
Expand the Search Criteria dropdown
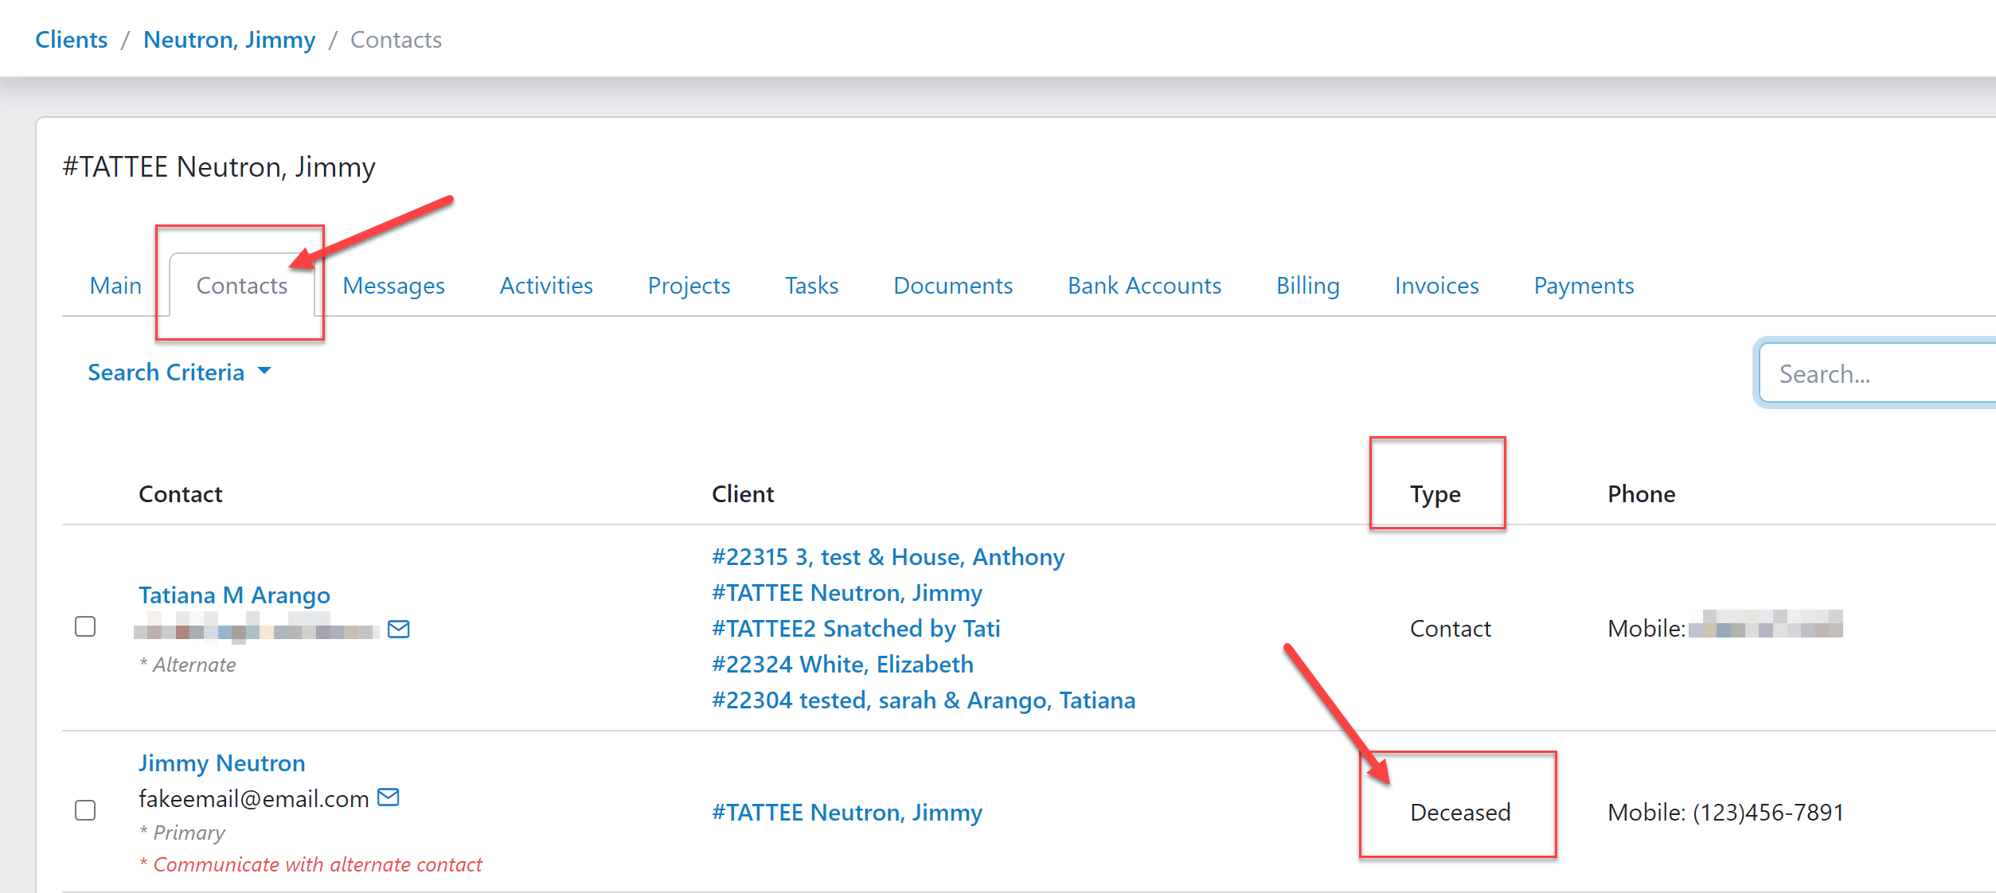166,372
